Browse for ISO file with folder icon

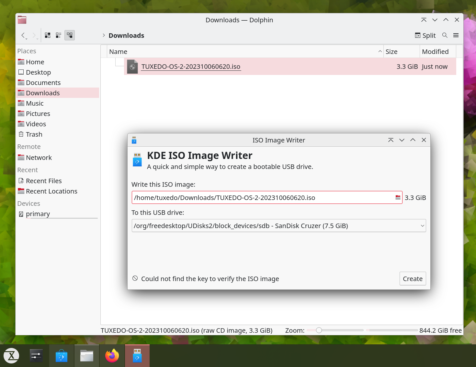point(398,198)
